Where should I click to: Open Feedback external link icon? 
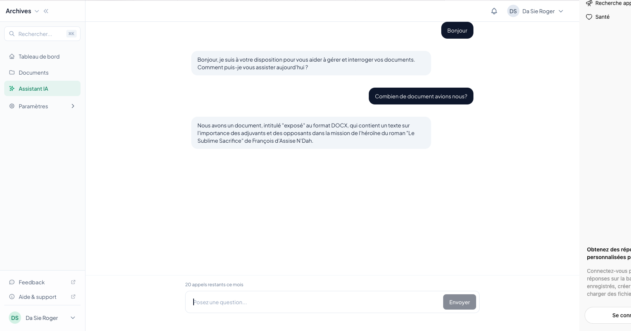pos(73,282)
